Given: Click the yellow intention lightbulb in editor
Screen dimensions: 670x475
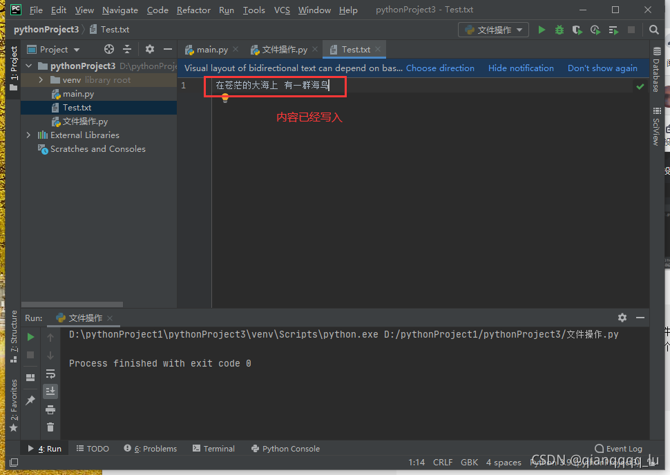Looking at the screenshot, I should pyautogui.click(x=224, y=99).
